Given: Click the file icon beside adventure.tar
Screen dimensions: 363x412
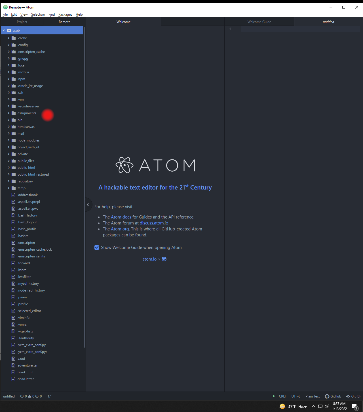Looking at the screenshot, I should pos(13,365).
